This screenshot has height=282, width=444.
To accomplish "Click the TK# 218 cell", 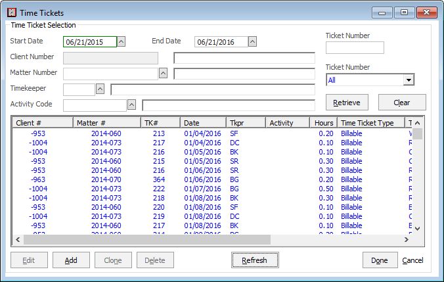I will coord(159,198).
